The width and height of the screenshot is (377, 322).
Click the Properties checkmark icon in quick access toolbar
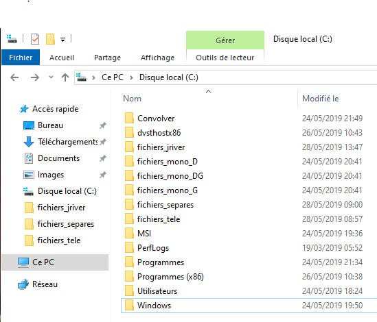click(x=35, y=39)
